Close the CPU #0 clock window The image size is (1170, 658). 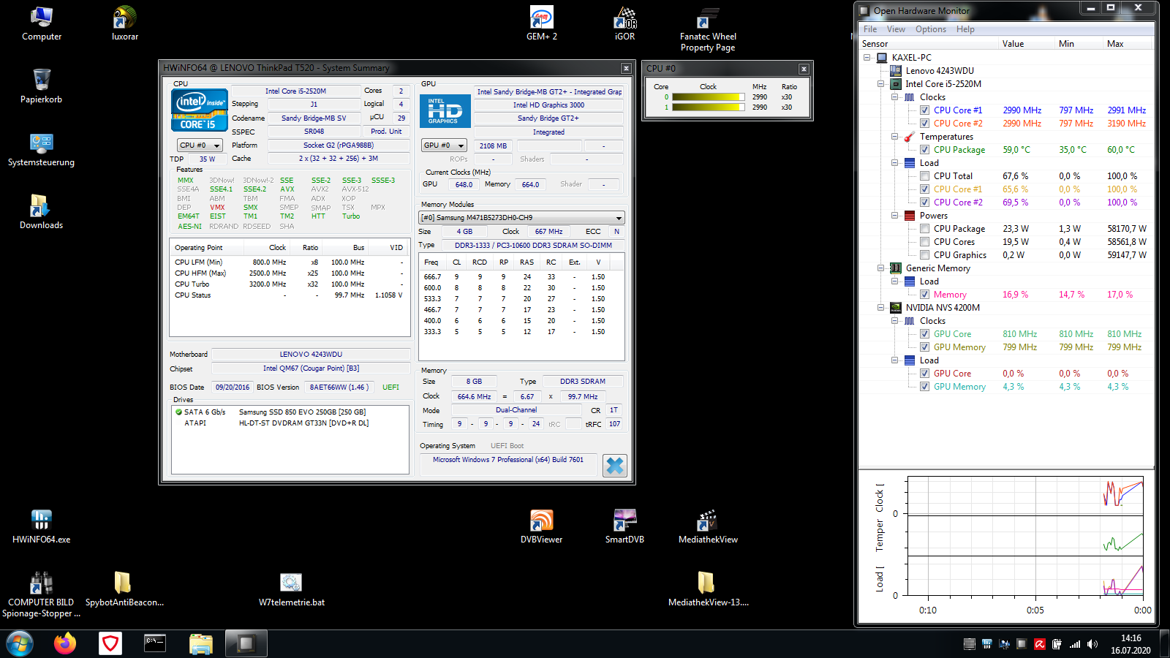tap(804, 69)
